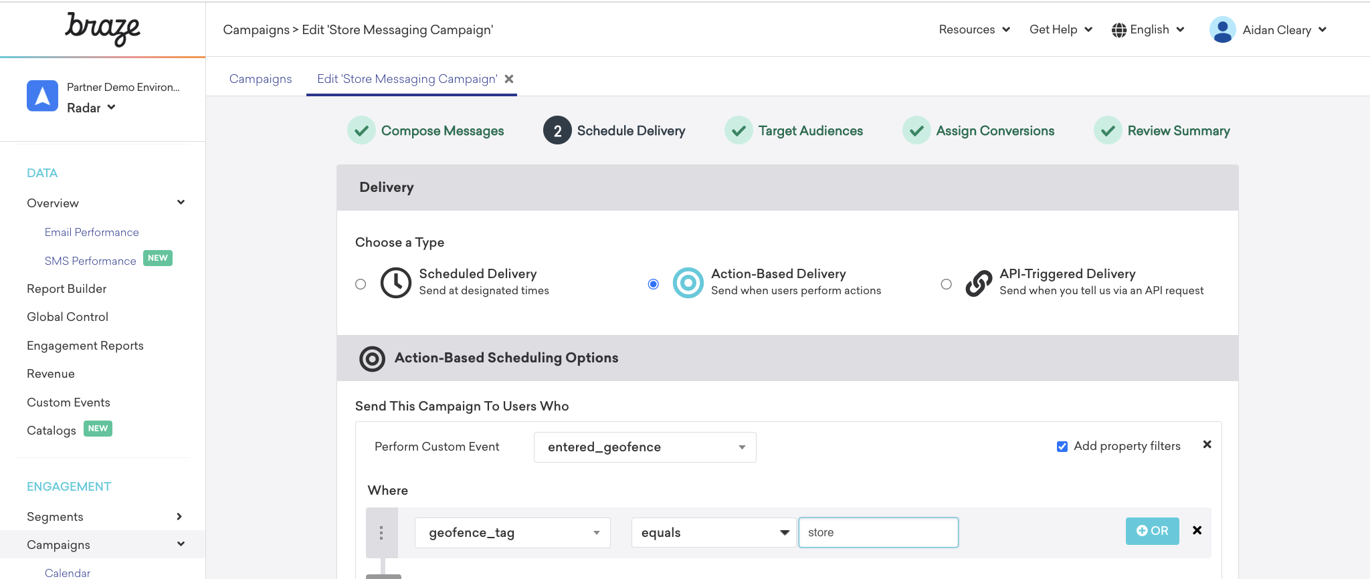Click the user avatar icon

point(1222,30)
